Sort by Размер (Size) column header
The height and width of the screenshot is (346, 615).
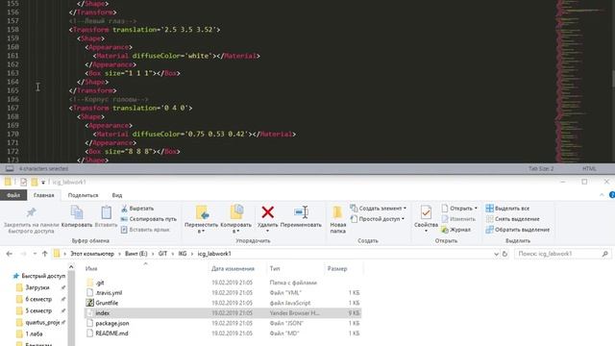[x=337, y=269]
